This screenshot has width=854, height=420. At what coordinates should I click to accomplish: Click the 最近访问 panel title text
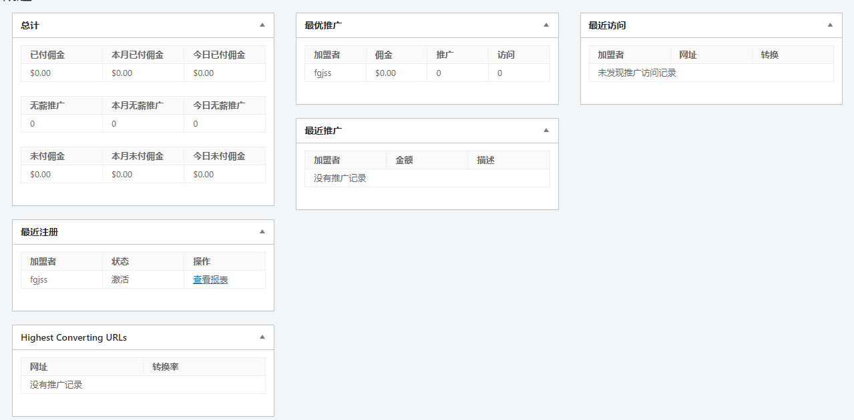coord(607,25)
